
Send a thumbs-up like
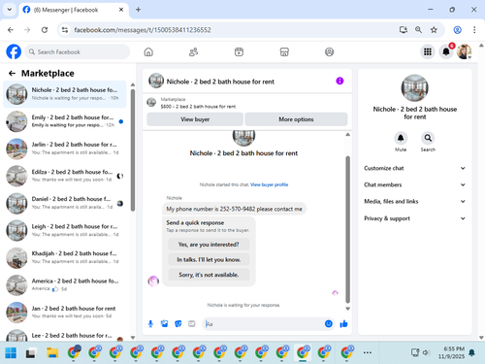343,323
